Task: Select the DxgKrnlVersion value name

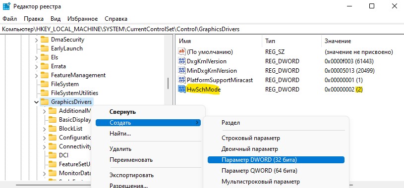Action: tap(207, 61)
